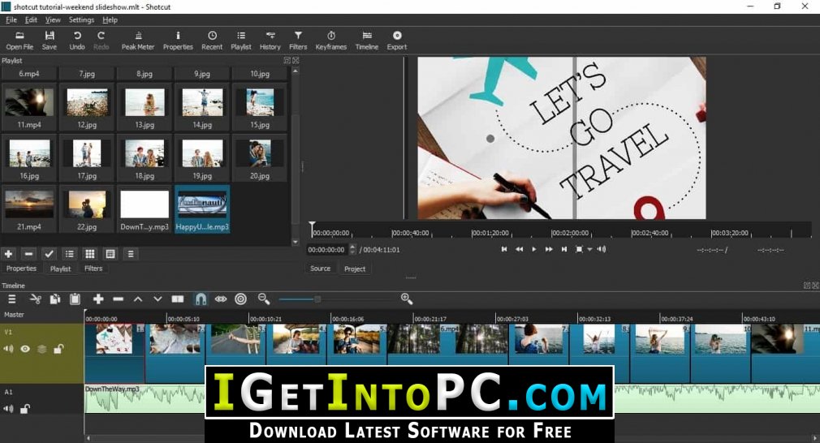Click timeline Overwrite down-arrow icon

pyautogui.click(x=158, y=299)
